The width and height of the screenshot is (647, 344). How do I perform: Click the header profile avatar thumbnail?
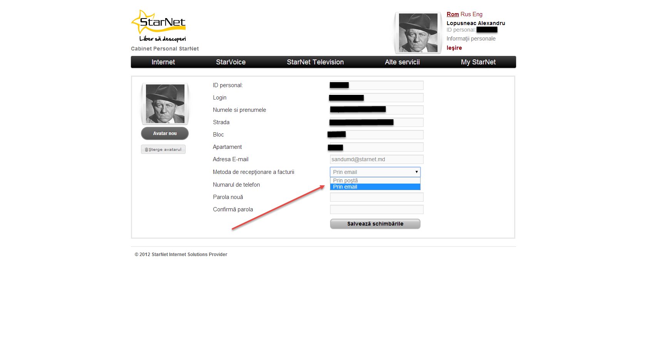click(x=418, y=33)
